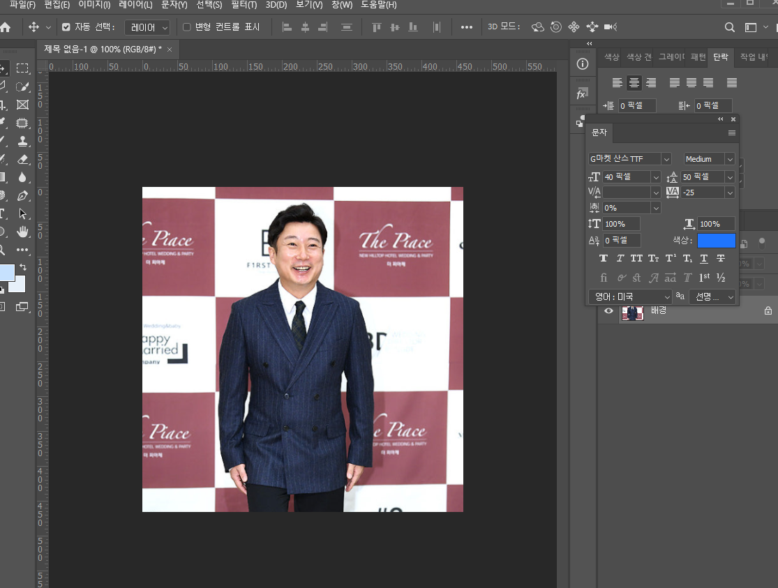Click the baseline shift 0 픽셀 field
Image resolution: width=778 pixels, height=588 pixels.
(621, 240)
